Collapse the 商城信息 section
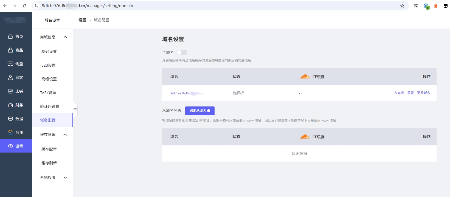This screenshot has height=197, width=450. (65, 37)
